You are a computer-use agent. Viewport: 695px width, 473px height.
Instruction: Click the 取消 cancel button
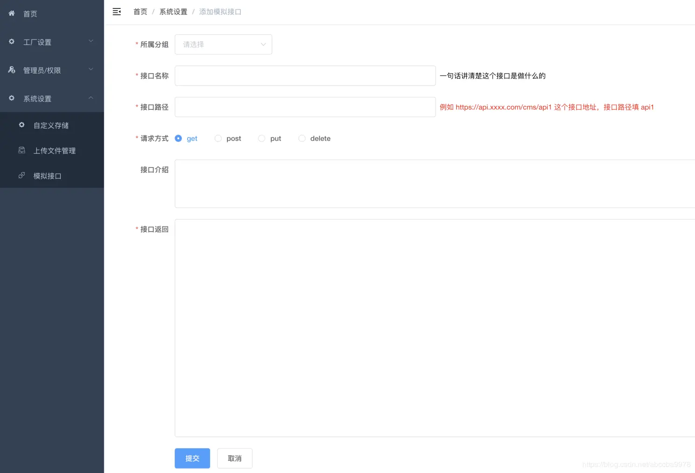click(234, 458)
